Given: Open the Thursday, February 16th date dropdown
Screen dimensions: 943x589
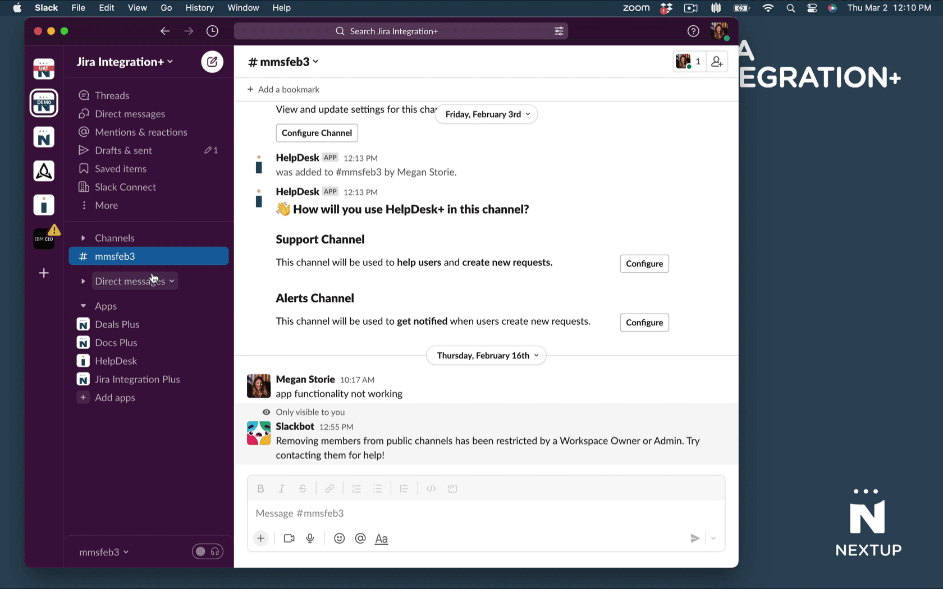Looking at the screenshot, I should (x=486, y=356).
